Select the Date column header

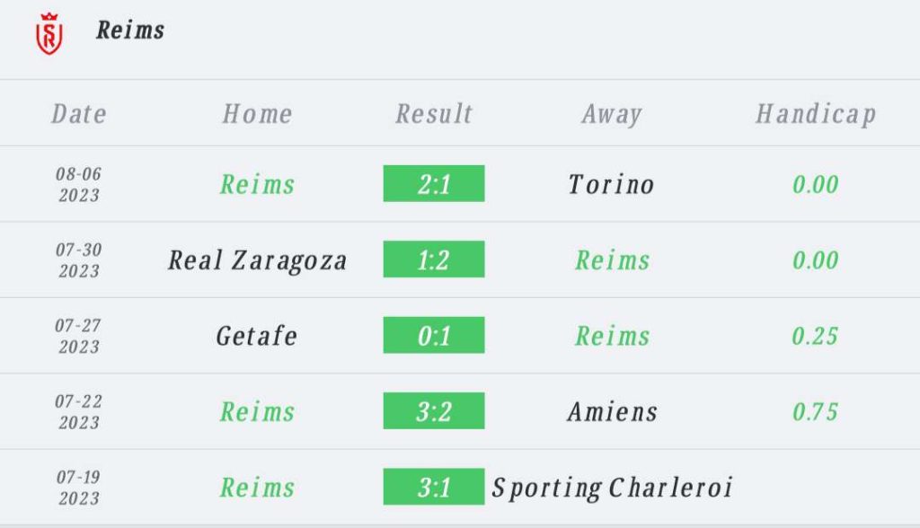pyautogui.click(x=79, y=114)
